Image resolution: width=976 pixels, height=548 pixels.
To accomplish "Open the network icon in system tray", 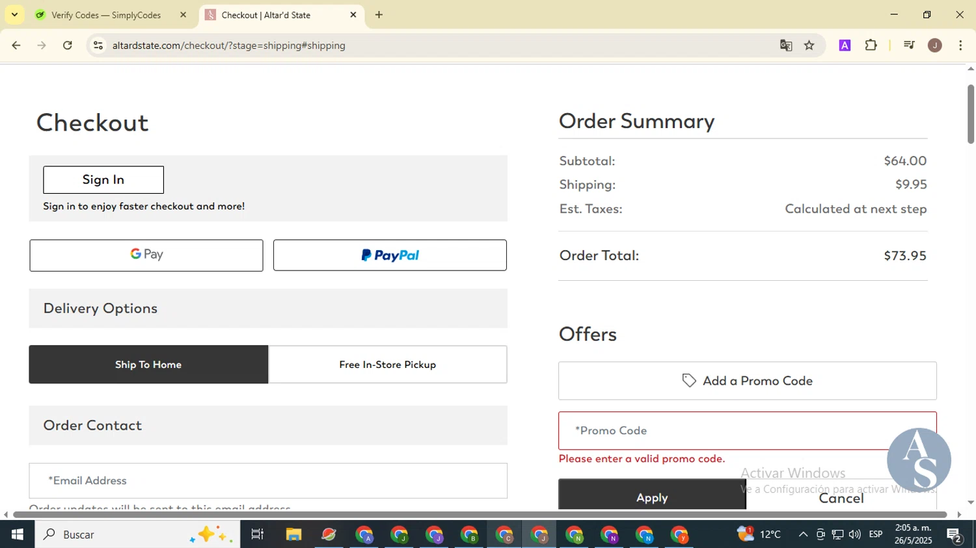I will [838, 534].
